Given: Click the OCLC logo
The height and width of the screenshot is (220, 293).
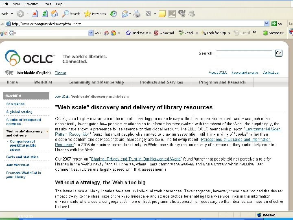Looking at the screenshot, I should coord(30,58).
